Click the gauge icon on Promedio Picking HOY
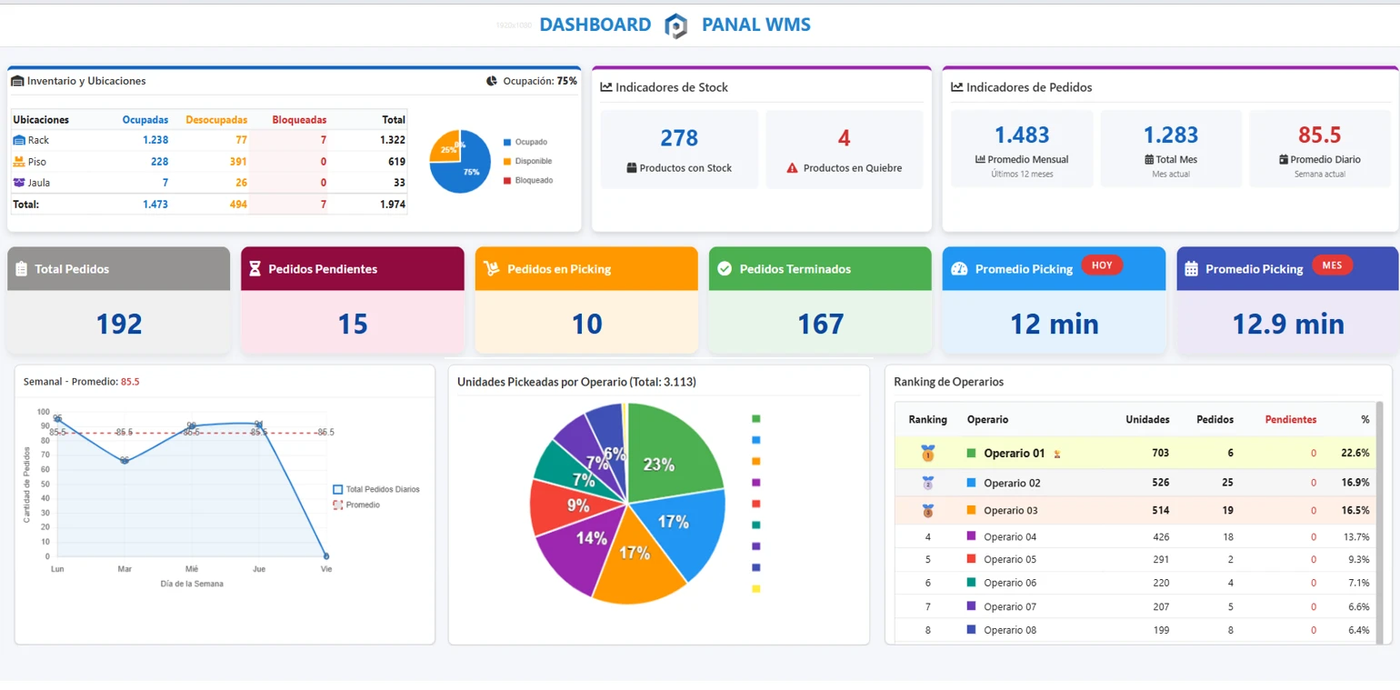This screenshot has height=690, width=1400. tap(959, 269)
